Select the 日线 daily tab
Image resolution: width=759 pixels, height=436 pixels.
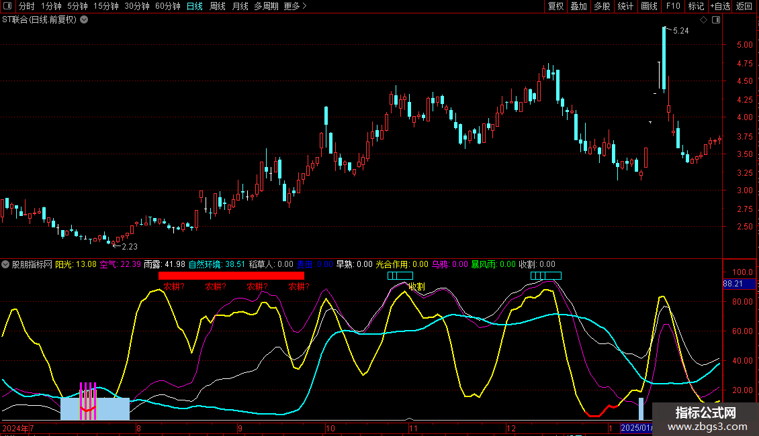pyautogui.click(x=195, y=6)
